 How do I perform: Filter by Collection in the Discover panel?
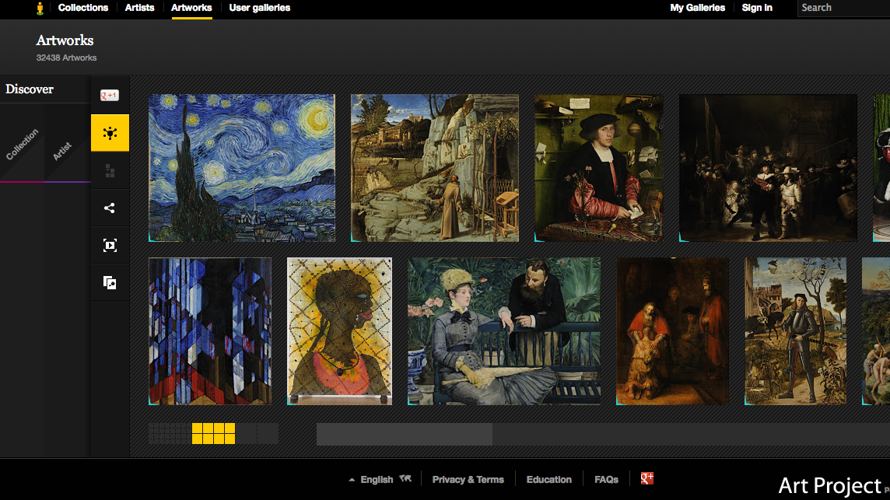(x=22, y=144)
